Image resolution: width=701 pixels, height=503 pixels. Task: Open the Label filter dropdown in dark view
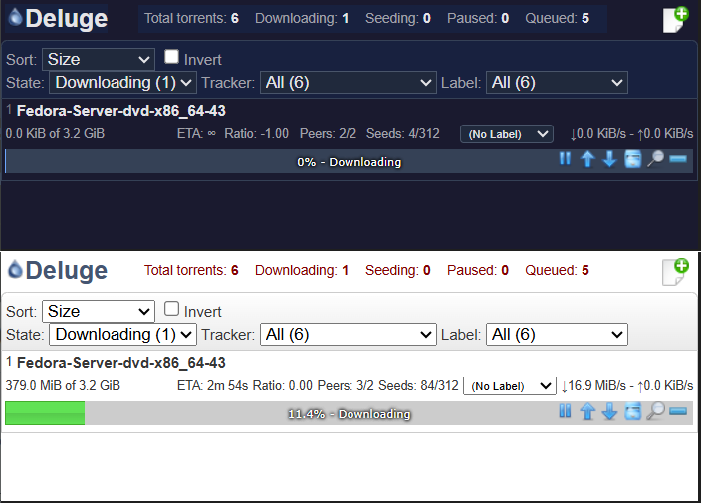pyautogui.click(x=557, y=83)
